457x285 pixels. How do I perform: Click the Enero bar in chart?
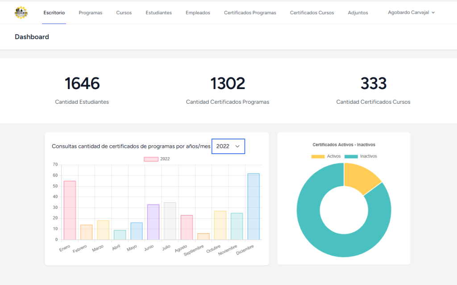pos(70,210)
